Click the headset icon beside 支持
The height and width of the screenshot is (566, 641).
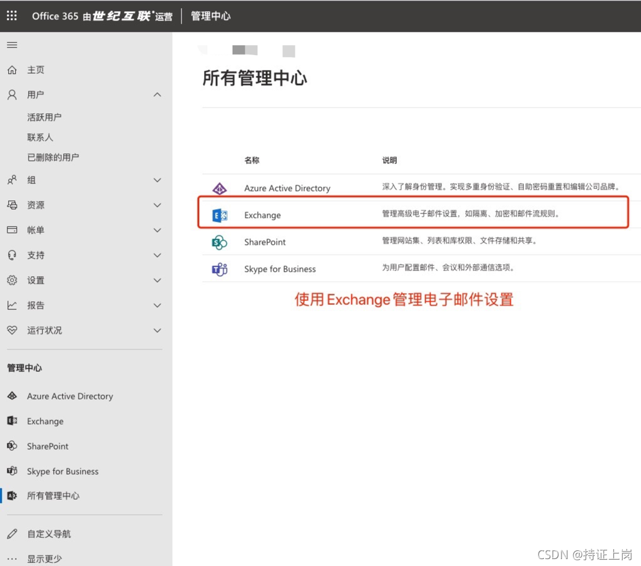tap(12, 255)
